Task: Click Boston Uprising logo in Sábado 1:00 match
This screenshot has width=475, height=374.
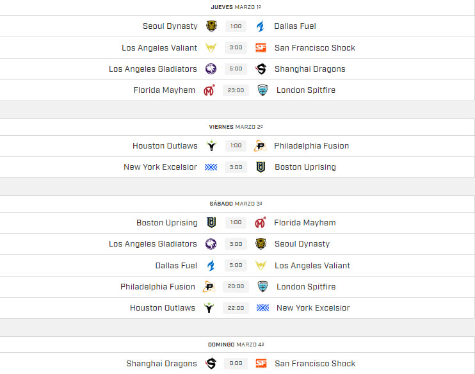Action: (x=211, y=223)
